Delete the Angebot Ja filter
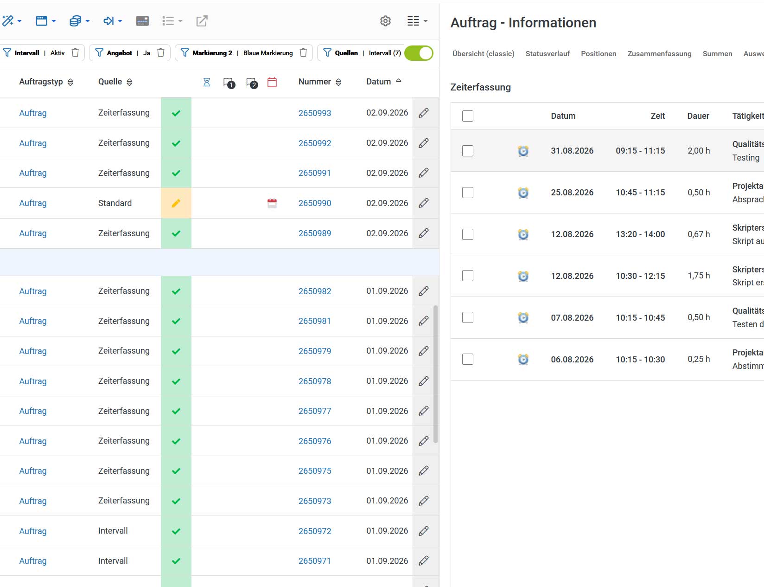 click(x=161, y=53)
